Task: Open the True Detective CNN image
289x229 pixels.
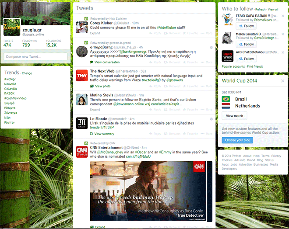Action: tap(151, 191)
